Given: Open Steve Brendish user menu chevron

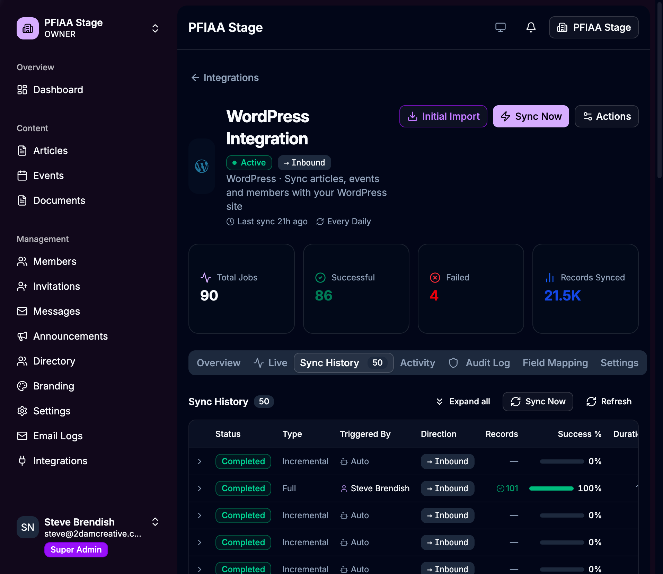Looking at the screenshot, I should 155,522.
